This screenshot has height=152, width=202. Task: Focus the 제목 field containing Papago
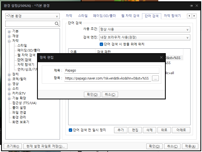coord(112,70)
